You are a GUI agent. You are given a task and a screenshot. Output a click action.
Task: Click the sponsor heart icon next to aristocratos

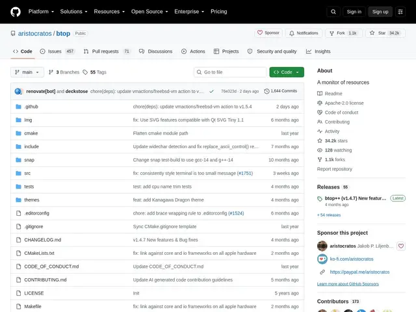[x=401, y=246]
